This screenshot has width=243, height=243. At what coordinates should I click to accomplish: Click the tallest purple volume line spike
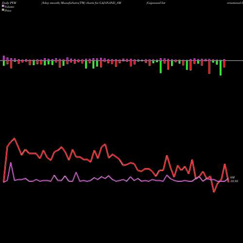(x=11, y=163)
